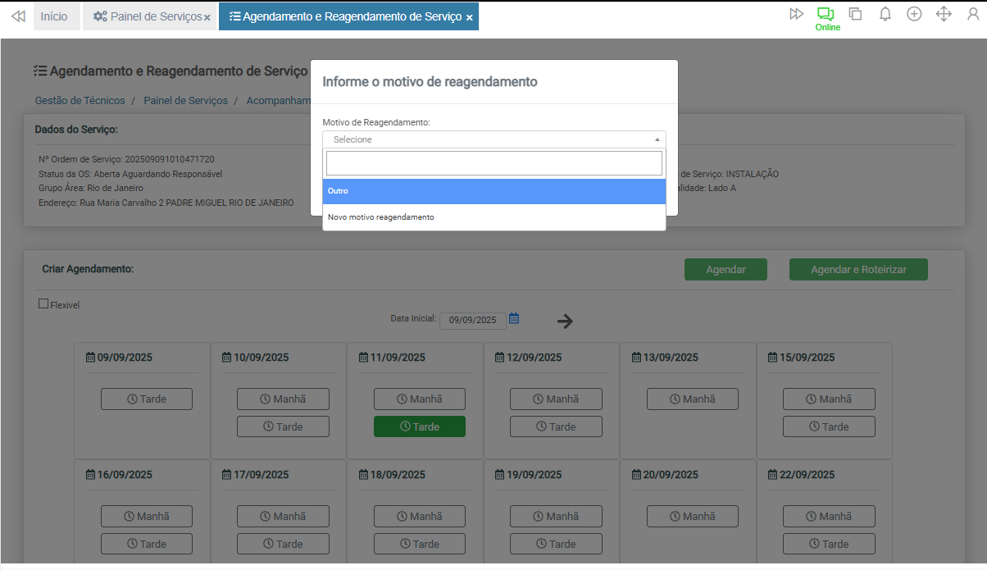Click the dropdown search text field

493,163
